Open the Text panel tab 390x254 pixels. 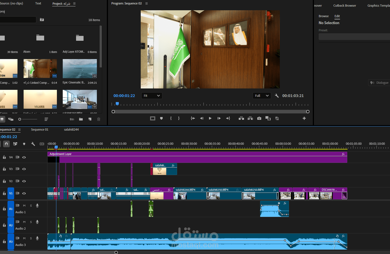pos(38,3)
